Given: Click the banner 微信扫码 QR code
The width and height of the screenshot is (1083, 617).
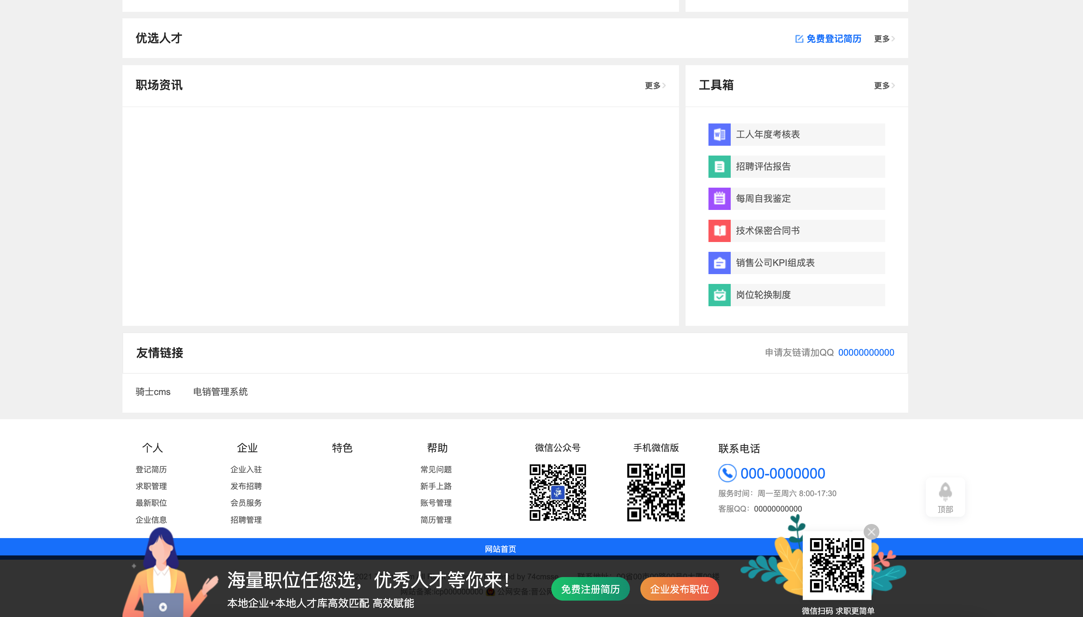Looking at the screenshot, I should 837,565.
